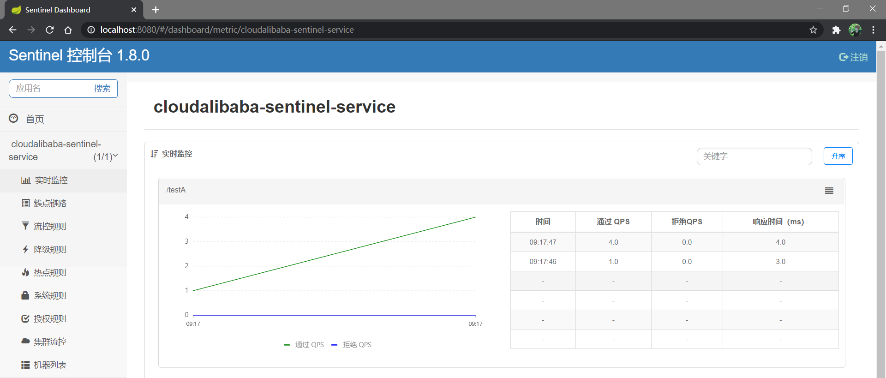Screen dimensions: 886x378
Task: Click the list icon for 簇点链路
Action: [26, 203]
